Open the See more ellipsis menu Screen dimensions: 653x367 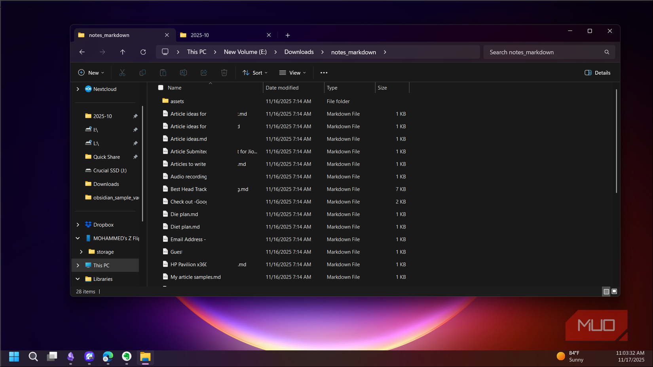(x=324, y=73)
